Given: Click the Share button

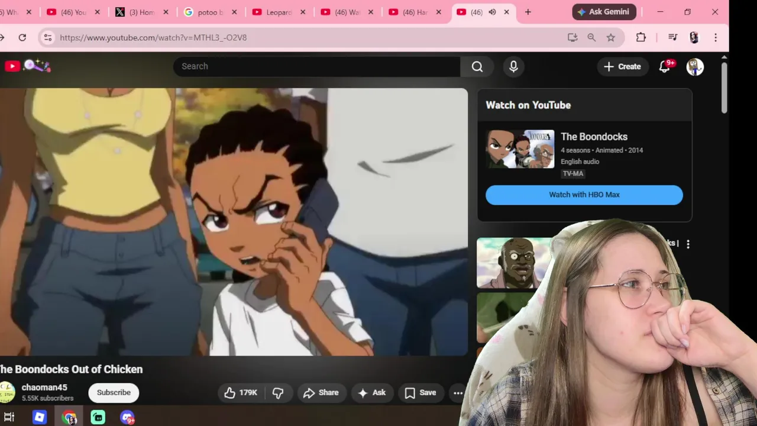Looking at the screenshot, I should tap(321, 393).
